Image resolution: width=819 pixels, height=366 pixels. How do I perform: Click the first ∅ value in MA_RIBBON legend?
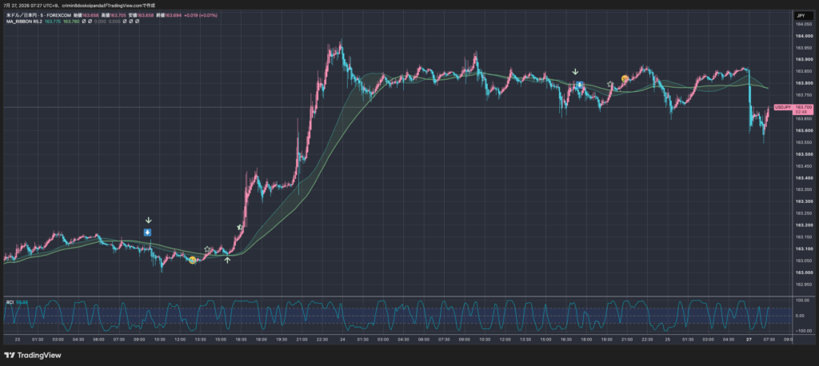(83, 22)
